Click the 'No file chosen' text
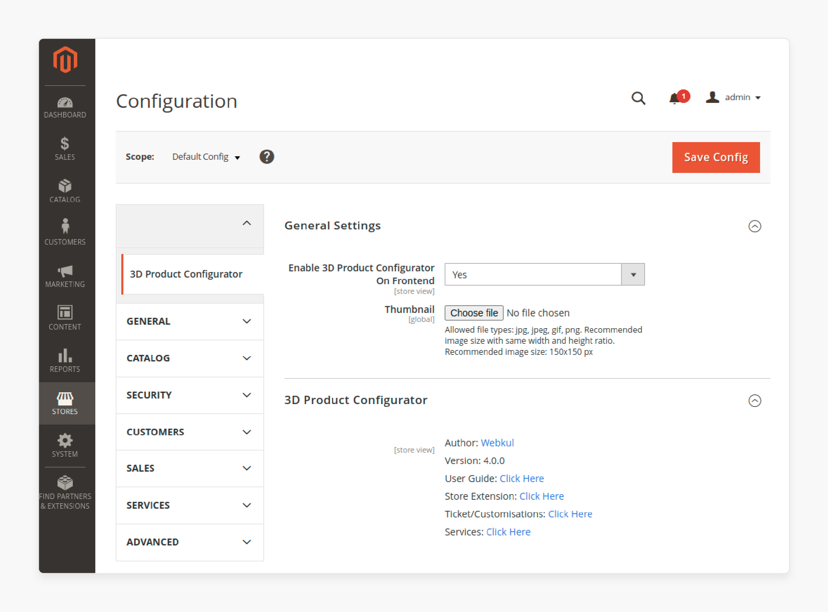The width and height of the screenshot is (828, 612). click(538, 313)
